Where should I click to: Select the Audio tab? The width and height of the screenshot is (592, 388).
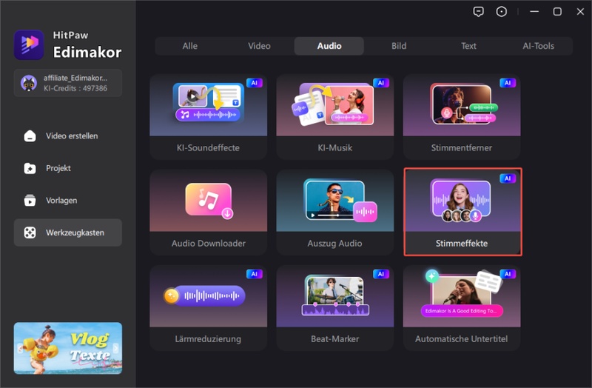coord(329,46)
